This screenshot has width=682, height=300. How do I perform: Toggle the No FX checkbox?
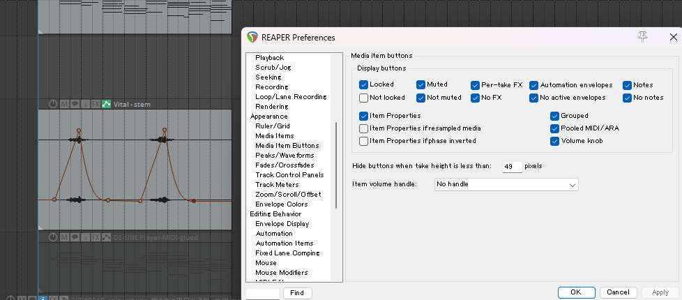[x=475, y=98]
